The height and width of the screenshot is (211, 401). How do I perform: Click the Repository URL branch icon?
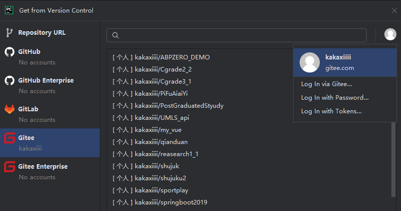(x=9, y=33)
